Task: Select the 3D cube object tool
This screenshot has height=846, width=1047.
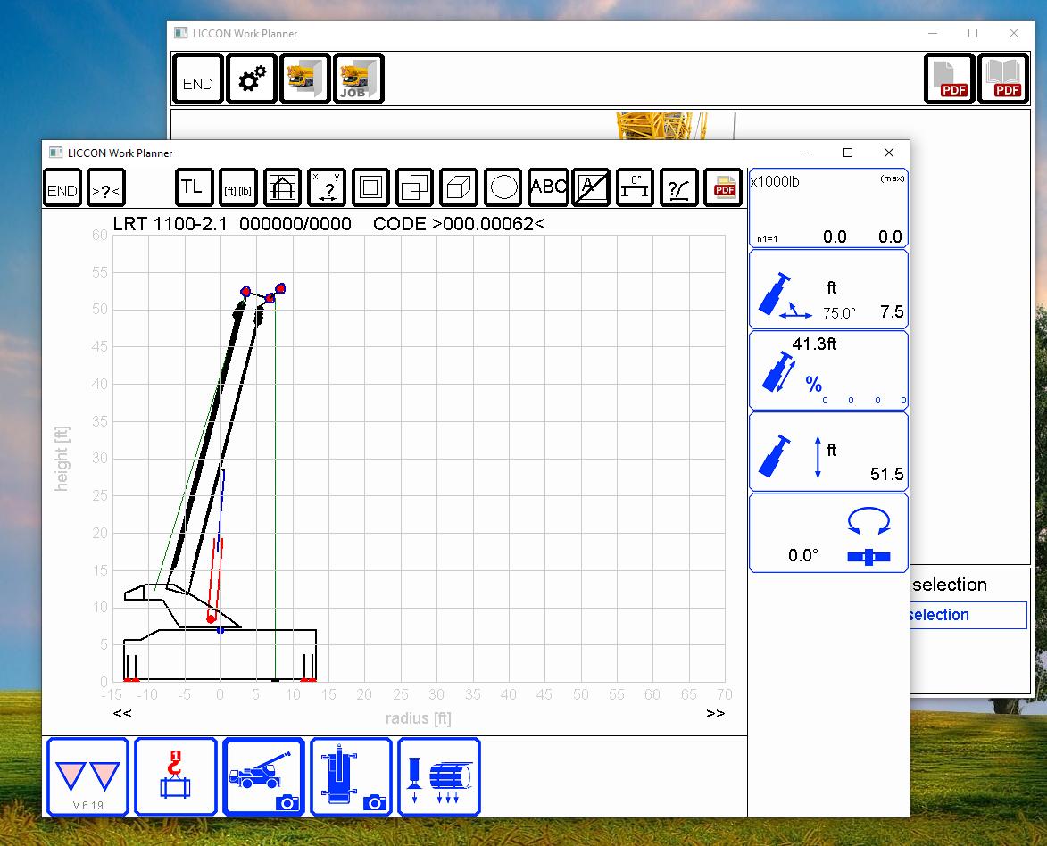Action: point(459,187)
